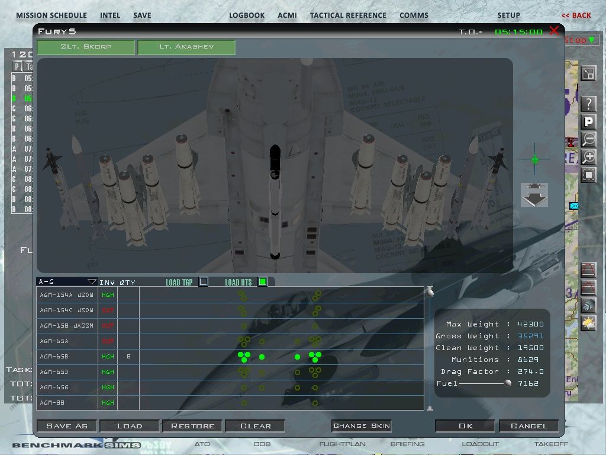
Task: Disable the LOAD HTS checkbox
Action: point(262,281)
